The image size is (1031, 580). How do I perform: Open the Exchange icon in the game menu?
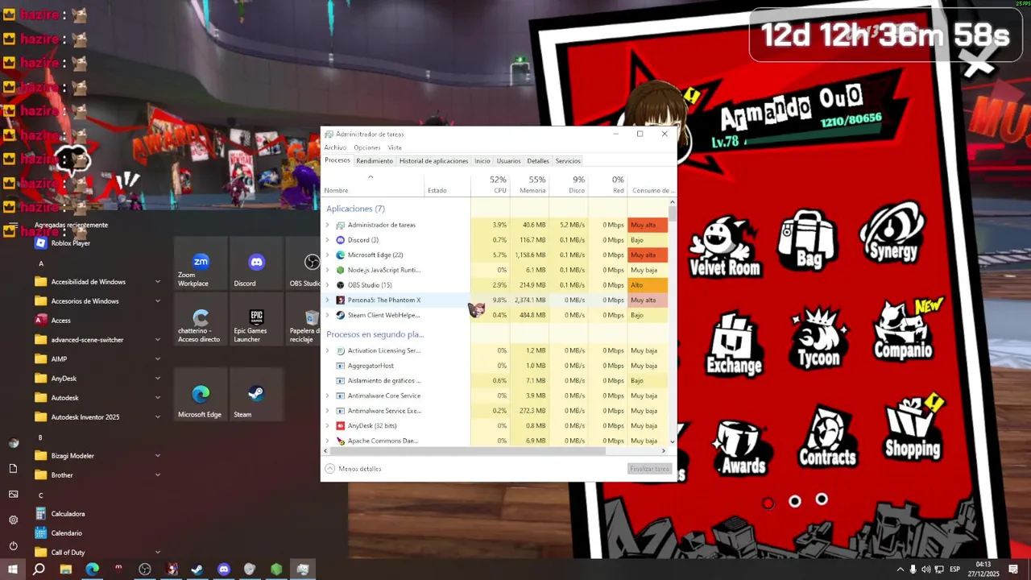[734, 344]
